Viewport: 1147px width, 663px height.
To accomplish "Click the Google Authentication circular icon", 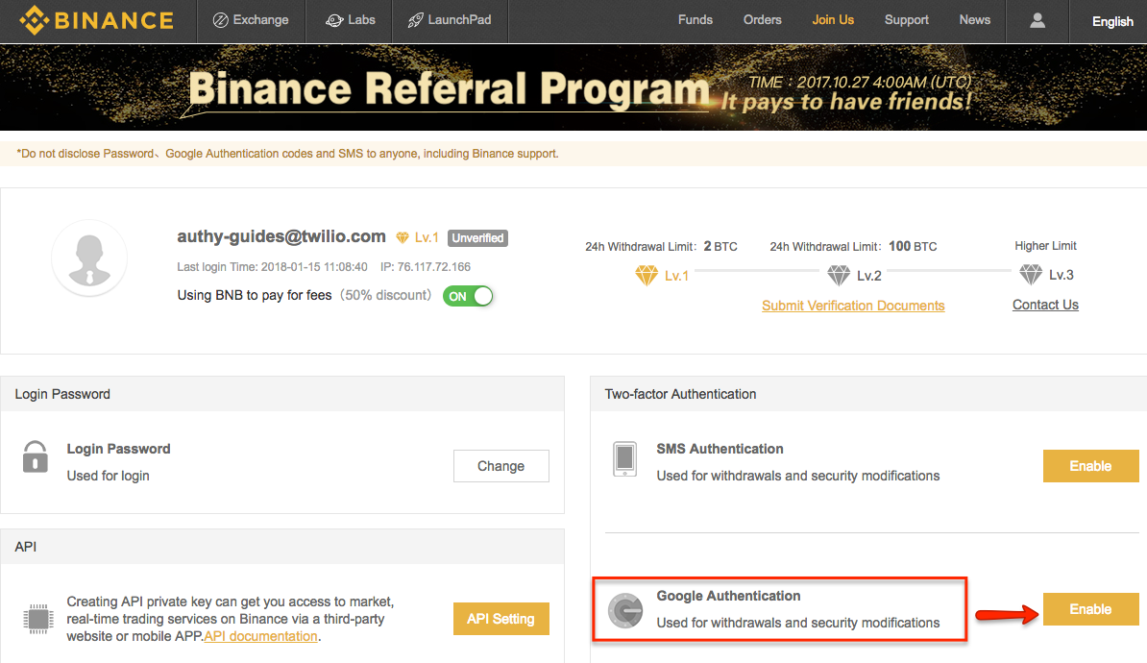I will (x=624, y=609).
